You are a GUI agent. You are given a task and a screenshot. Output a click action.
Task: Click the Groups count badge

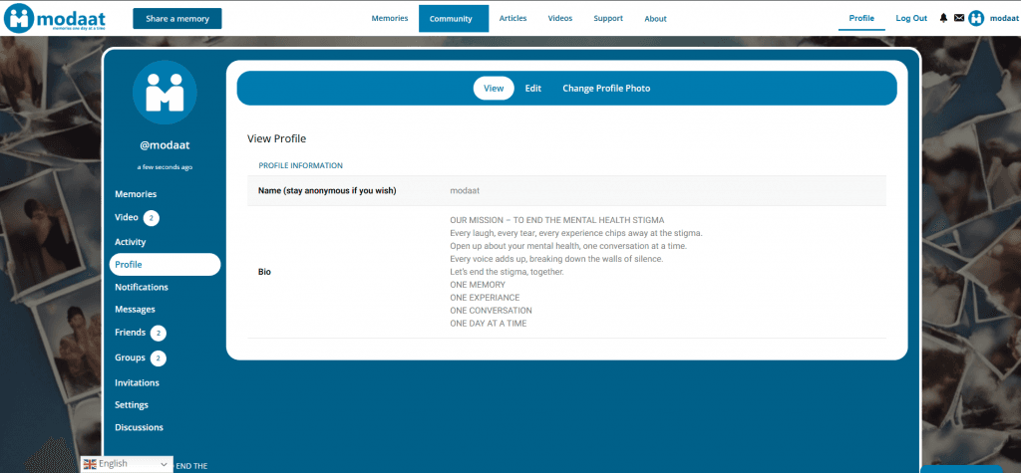point(158,357)
